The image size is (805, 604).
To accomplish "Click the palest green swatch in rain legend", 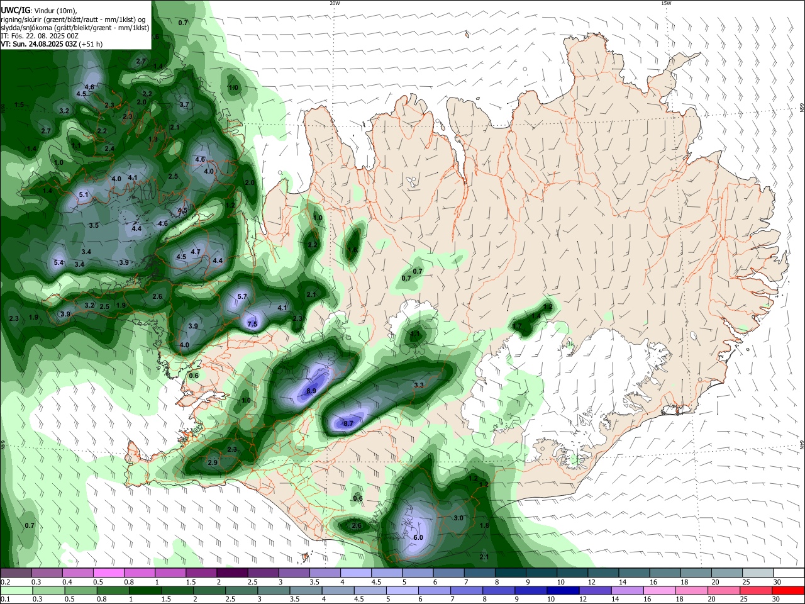I will (16, 591).
